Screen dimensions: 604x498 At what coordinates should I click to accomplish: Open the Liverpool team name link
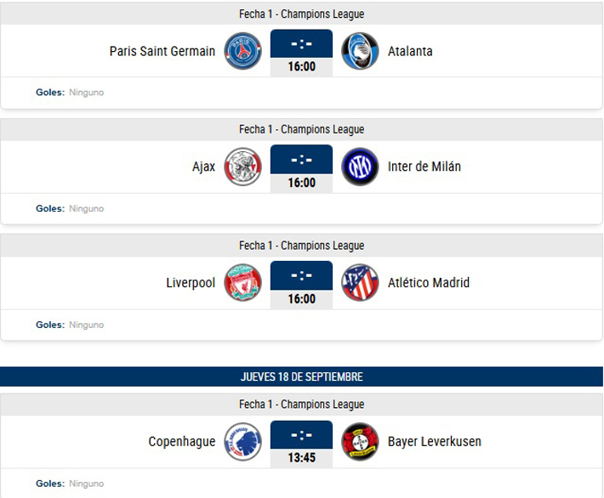pyautogui.click(x=191, y=283)
